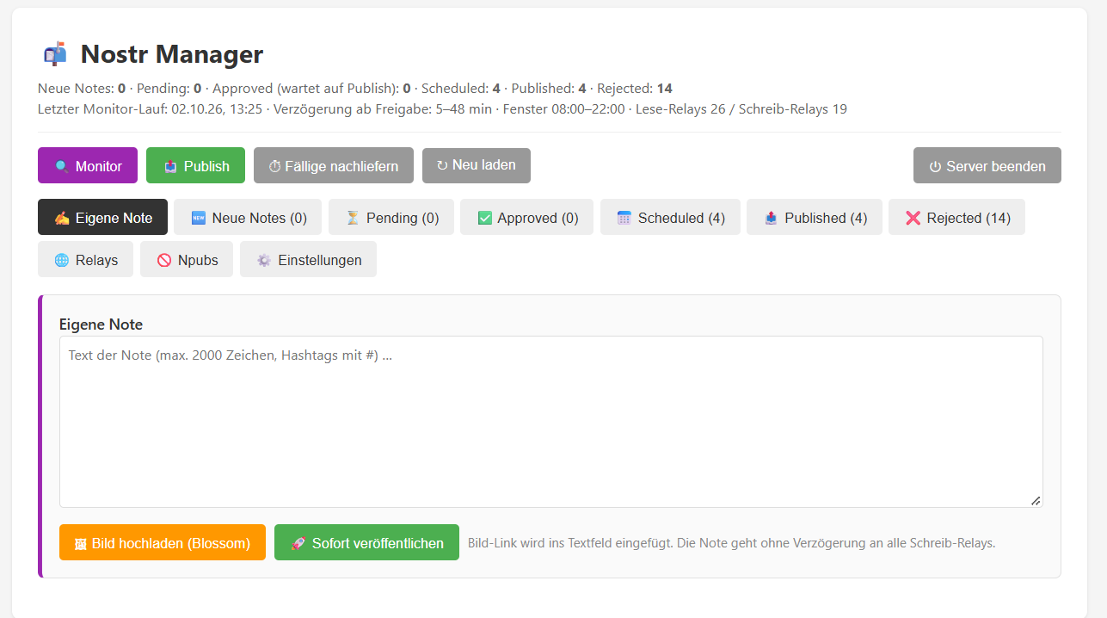Click "Scheduled: 4" in the status line
This screenshot has width=1107, height=618.
coord(461,89)
